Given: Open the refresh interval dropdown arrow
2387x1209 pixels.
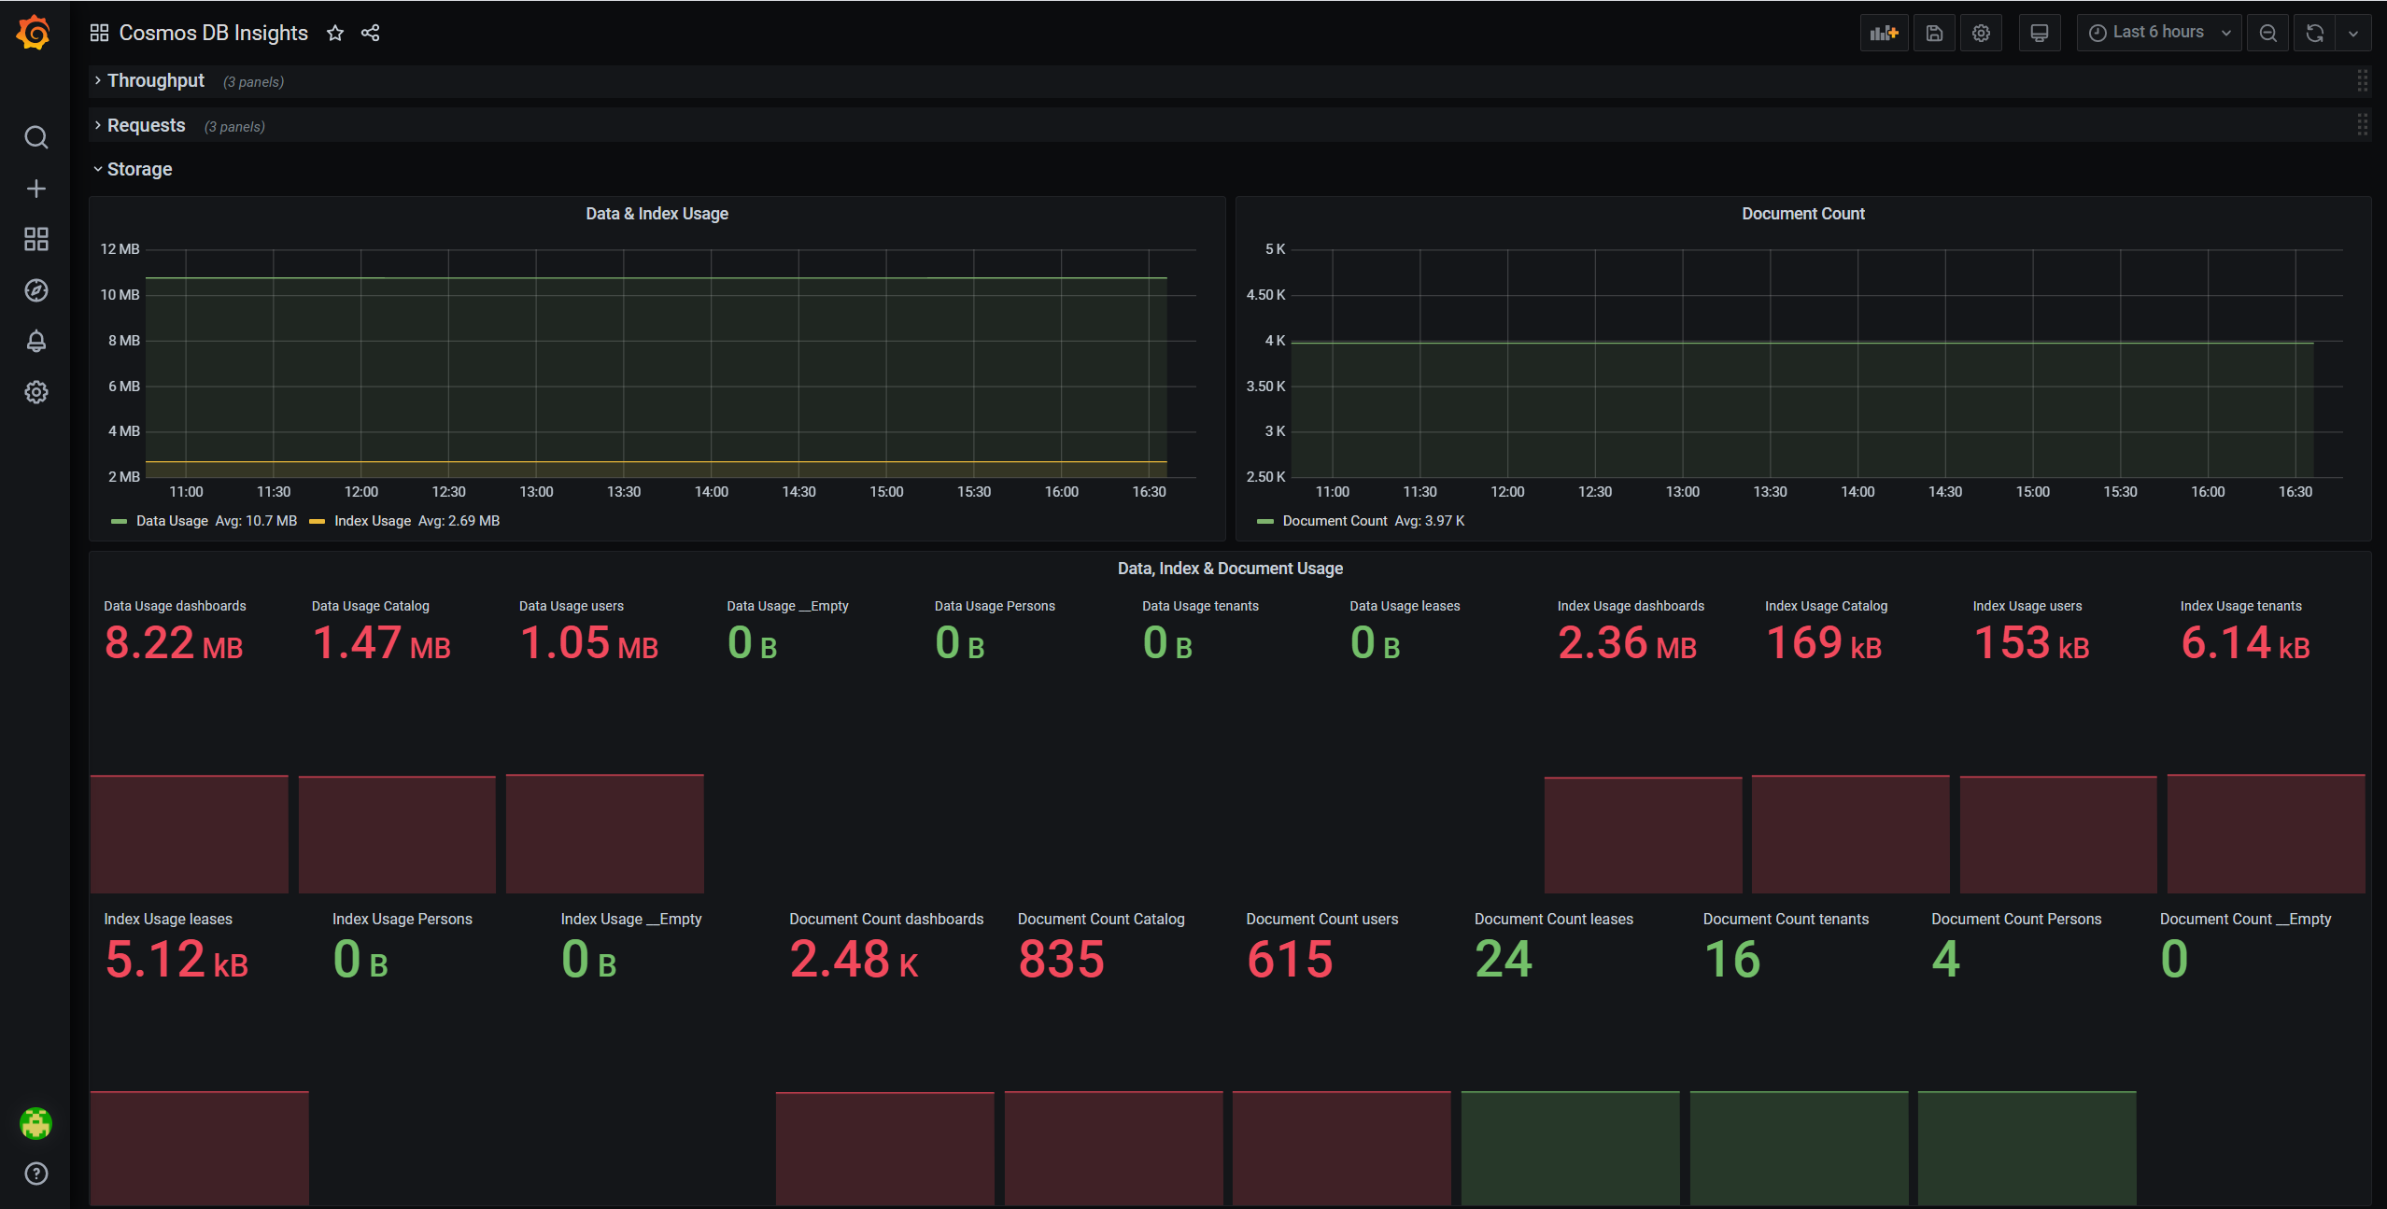Looking at the screenshot, I should pos(2353,34).
